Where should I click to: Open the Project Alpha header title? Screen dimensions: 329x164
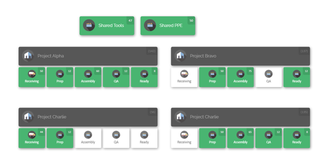[x=51, y=56]
